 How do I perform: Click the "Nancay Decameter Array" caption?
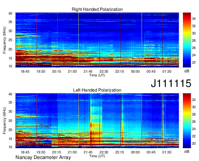[x=43, y=157]
